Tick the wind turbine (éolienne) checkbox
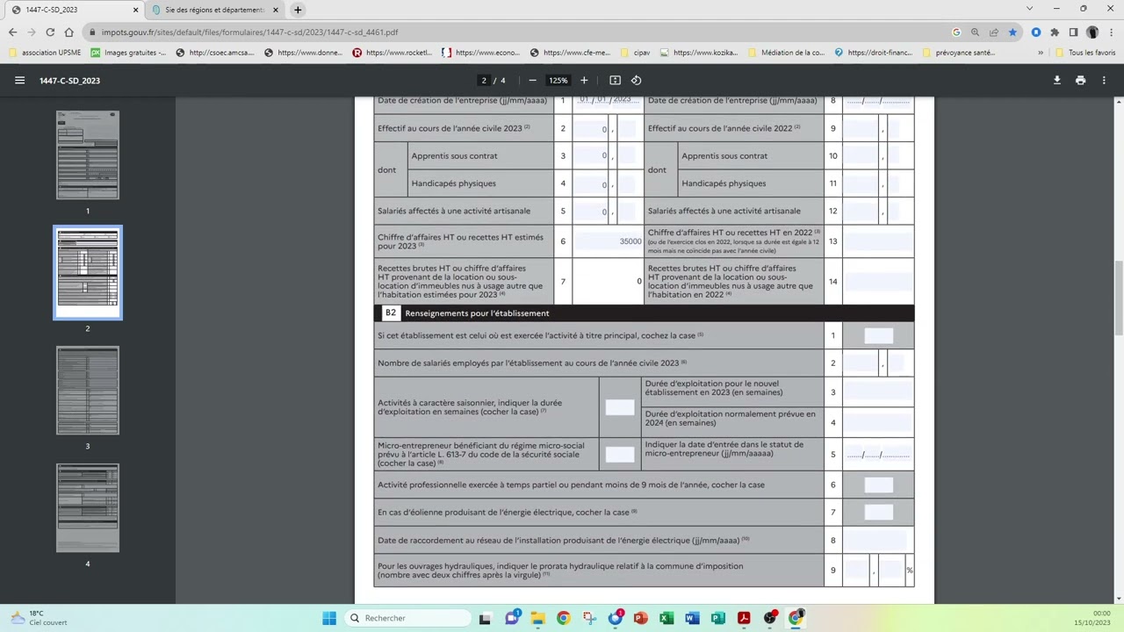1124x632 pixels. click(878, 512)
